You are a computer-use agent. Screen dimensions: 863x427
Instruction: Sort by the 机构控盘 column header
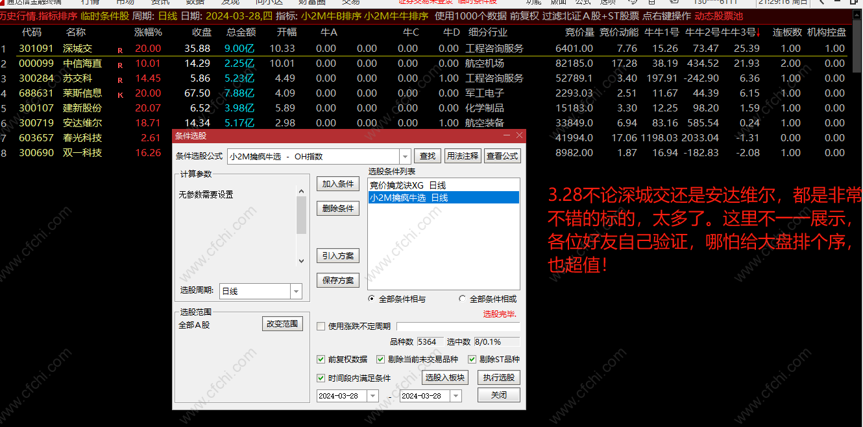point(827,32)
